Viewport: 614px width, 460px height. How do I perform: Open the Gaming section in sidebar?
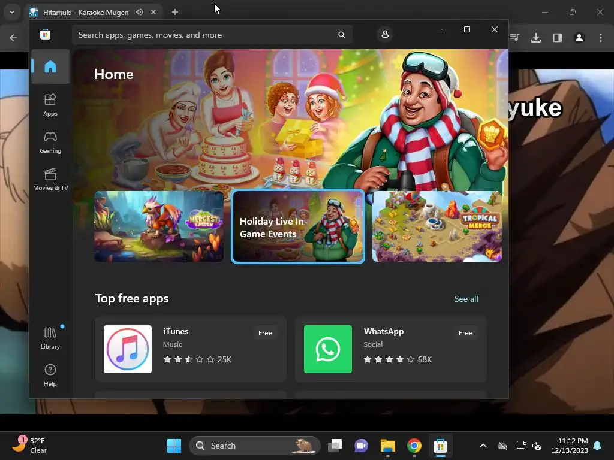[50, 142]
